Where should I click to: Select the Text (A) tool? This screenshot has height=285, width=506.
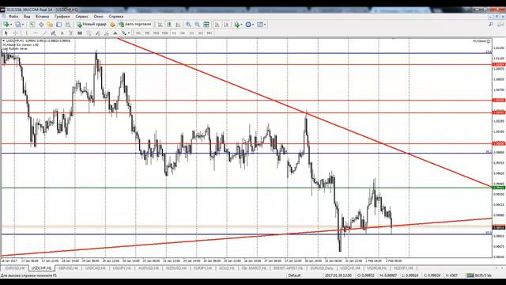62,33
